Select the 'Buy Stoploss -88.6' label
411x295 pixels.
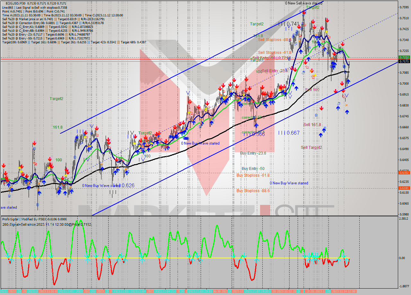point(253,191)
